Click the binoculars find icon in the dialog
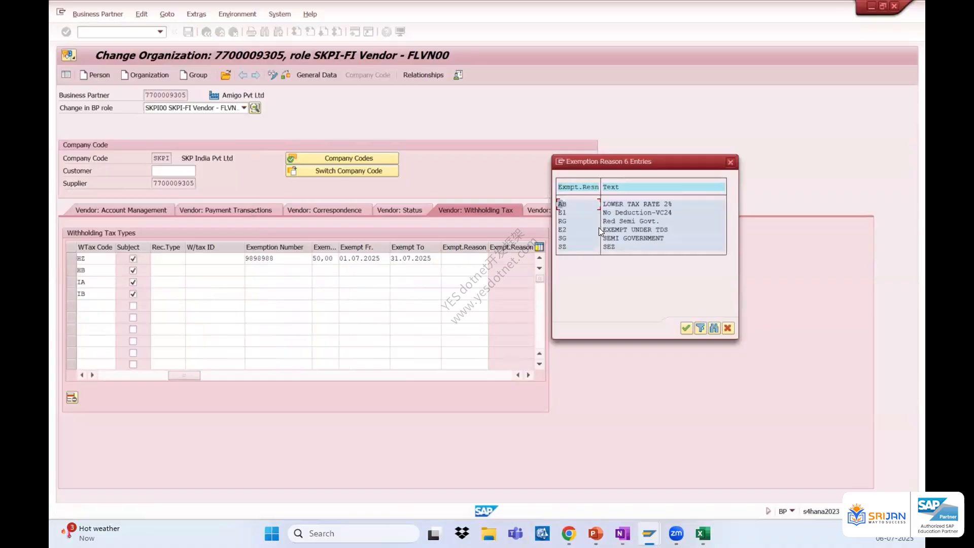Viewport: 974px width, 548px height. click(714, 328)
